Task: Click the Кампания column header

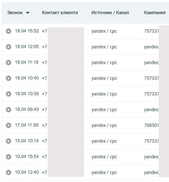Action: click(155, 13)
